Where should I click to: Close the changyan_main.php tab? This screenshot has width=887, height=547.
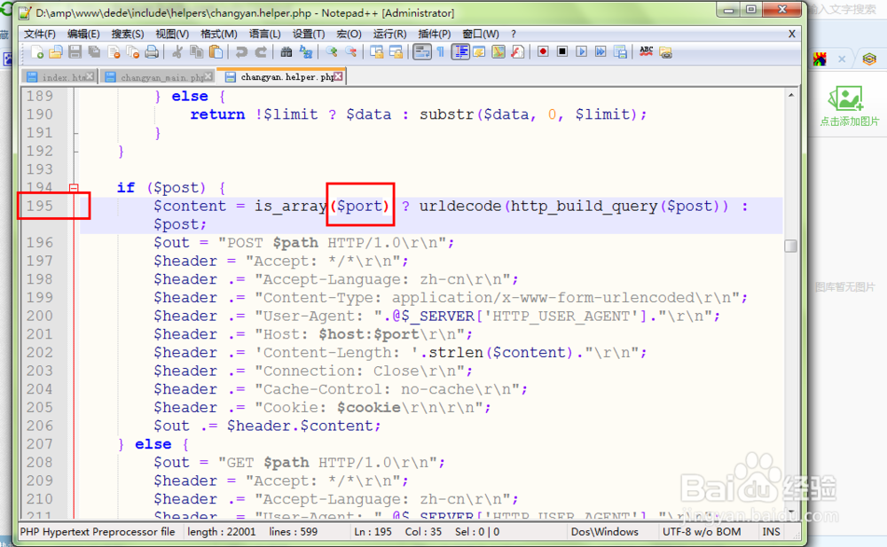[x=208, y=76]
